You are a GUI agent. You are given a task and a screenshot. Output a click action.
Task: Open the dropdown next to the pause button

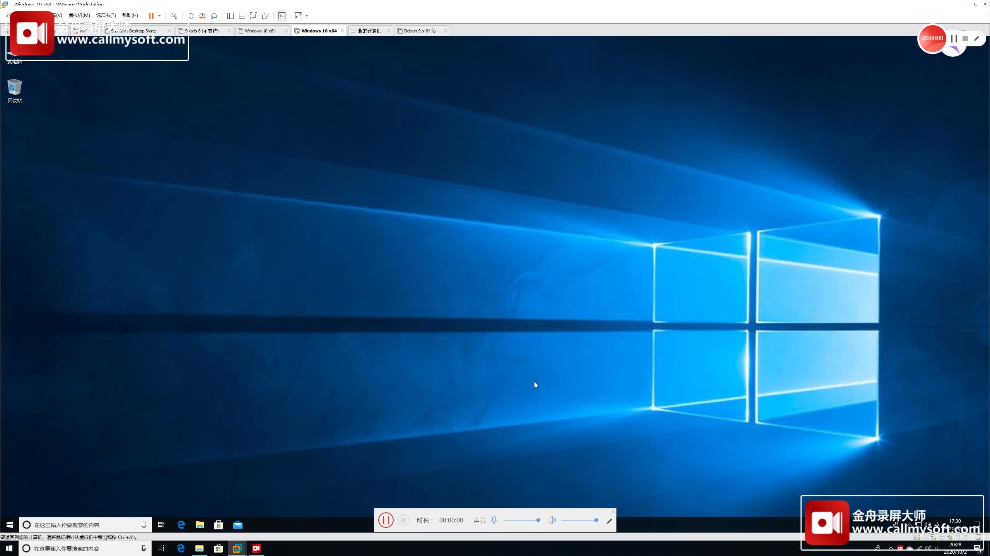coord(159,16)
